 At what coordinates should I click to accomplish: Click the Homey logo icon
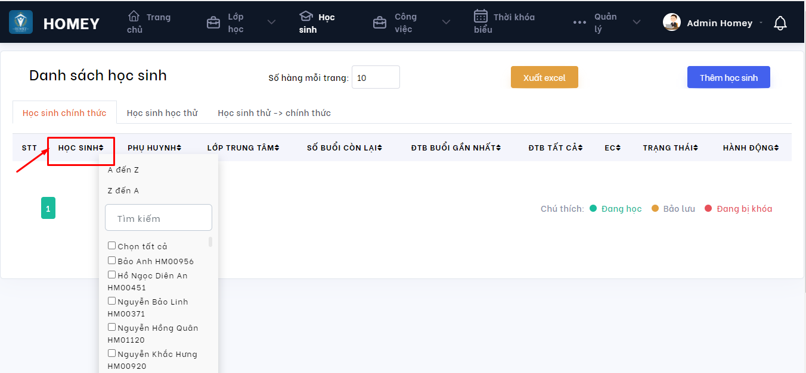pyautogui.click(x=21, y=23)
